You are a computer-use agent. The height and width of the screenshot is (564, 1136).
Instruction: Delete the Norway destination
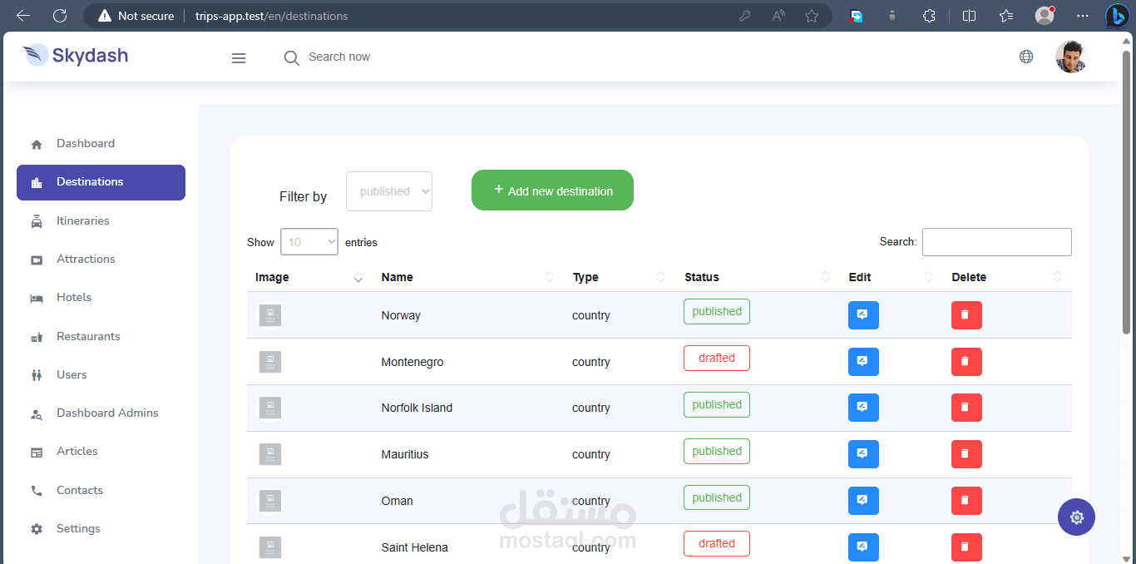point(966,315)
